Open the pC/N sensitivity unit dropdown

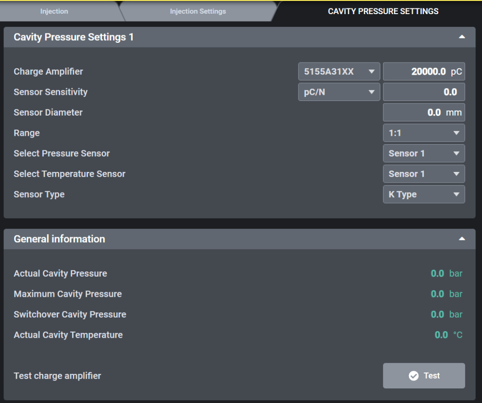pyautogui.click(x=339, y=92)
